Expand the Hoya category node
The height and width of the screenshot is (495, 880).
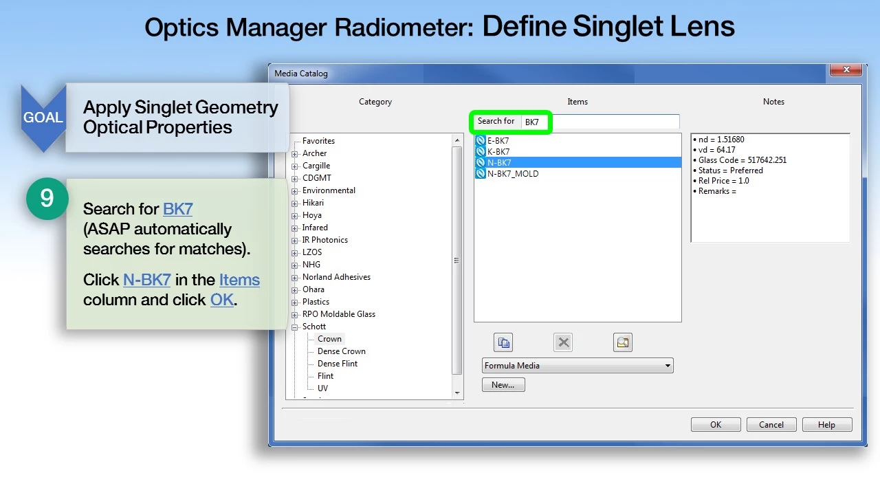(x=295, y=216)
